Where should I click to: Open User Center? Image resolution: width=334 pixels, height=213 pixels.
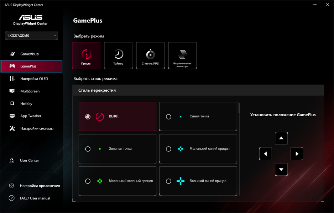click(x=30, y=160)
